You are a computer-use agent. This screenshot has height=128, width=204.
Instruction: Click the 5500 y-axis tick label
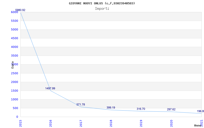coord(15,21)
